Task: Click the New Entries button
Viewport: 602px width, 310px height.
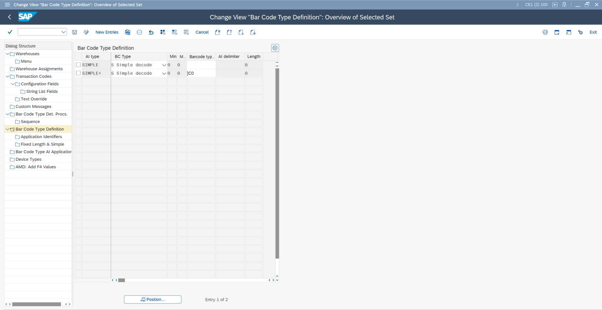Action: (107, 32)
